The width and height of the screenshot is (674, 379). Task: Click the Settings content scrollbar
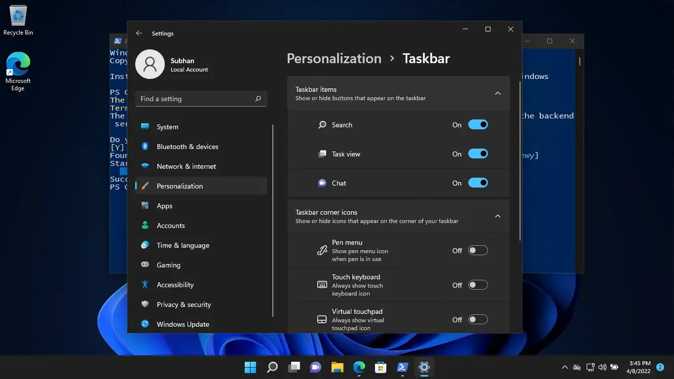520,160
